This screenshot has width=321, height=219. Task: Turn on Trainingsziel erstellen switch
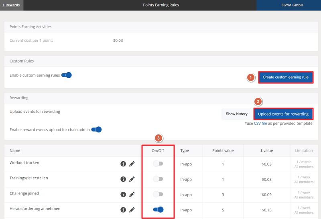[x=158, y=179]
